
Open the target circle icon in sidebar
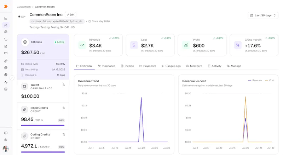click(x=6, y=68)
